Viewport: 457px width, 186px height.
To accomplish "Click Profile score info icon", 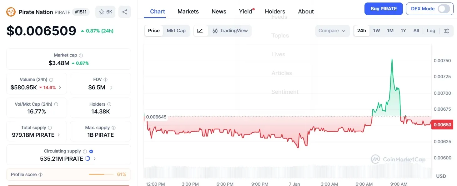I will pos(41,175).
